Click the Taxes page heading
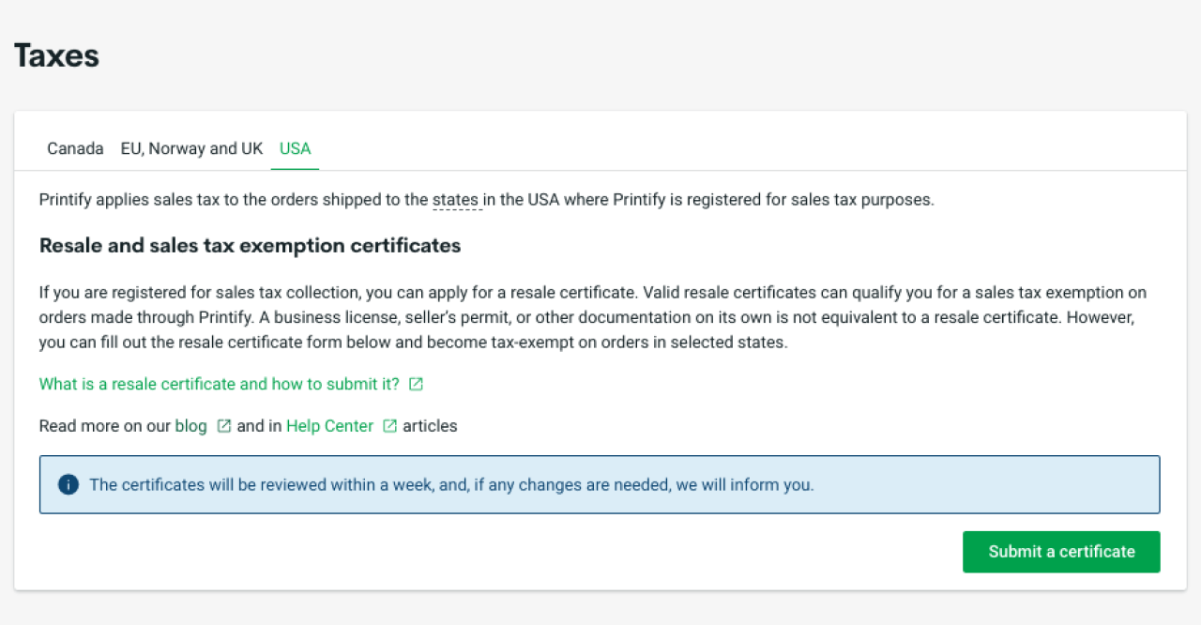 coord(56,55)
